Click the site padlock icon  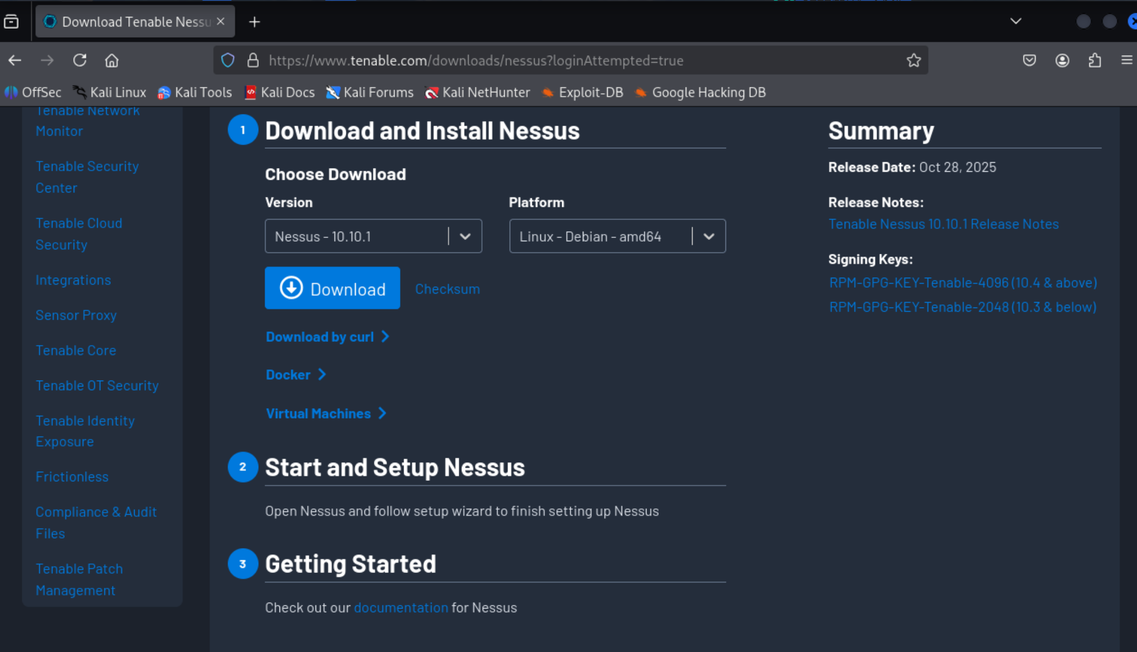click(x=253, y=60)
